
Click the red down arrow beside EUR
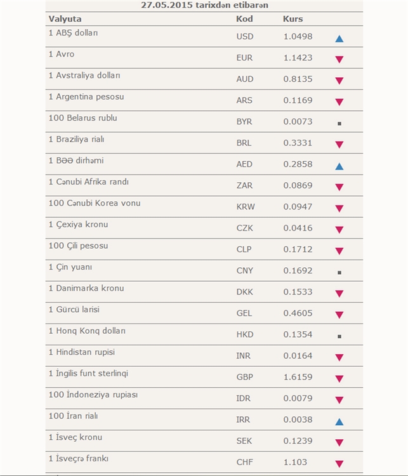(339, 59)
